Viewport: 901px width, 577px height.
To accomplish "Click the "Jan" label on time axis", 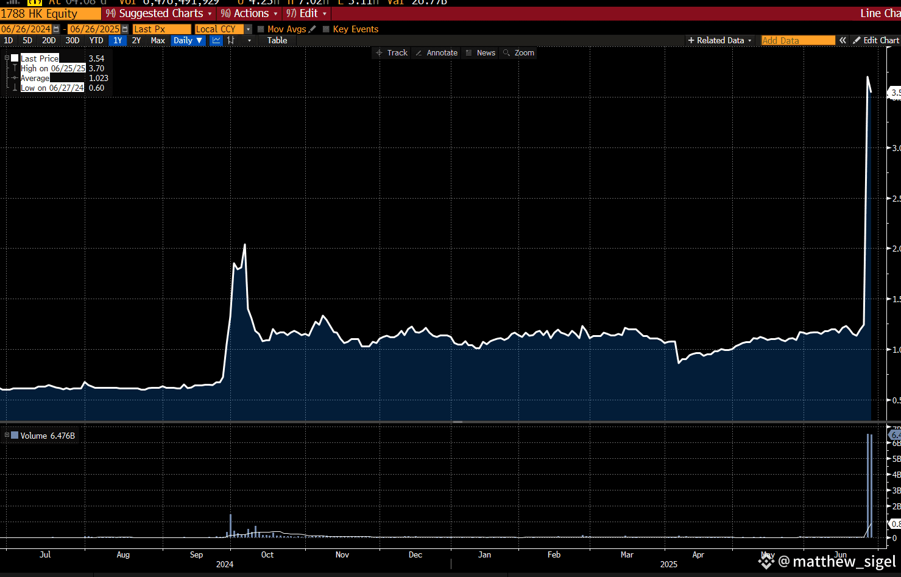I will [x=484, y=554].
